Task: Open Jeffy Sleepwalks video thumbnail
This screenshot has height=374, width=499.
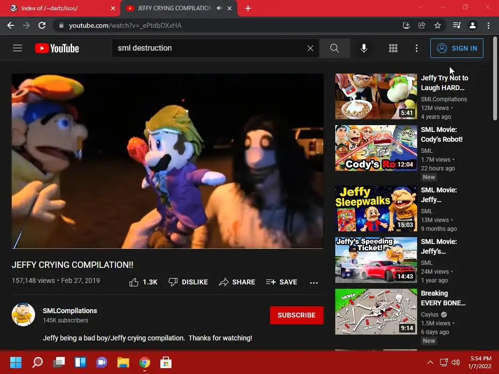Action: [x=376, y=208]
